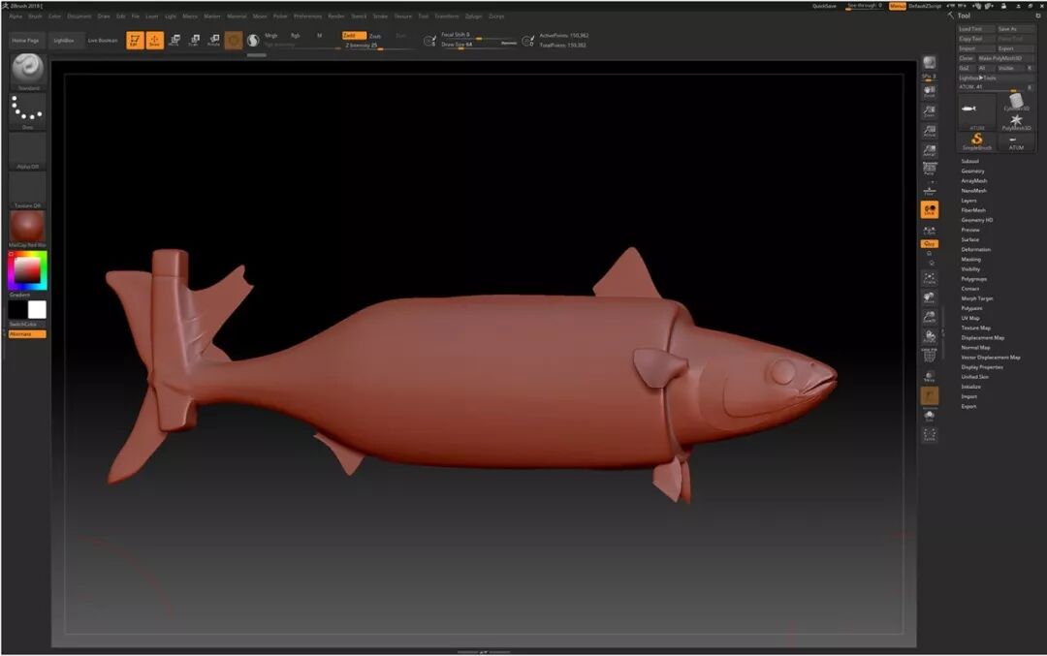Expand the Display Properties subpalette
This screenshot has width=1047, height=656.
[x=981, y=367]
